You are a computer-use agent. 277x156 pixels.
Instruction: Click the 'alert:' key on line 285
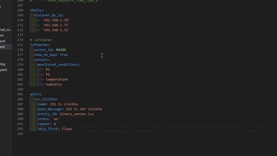pos(35,94)
